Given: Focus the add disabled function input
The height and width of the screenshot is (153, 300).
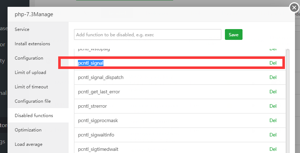Looking at the screenshot, I should (147, 34).
